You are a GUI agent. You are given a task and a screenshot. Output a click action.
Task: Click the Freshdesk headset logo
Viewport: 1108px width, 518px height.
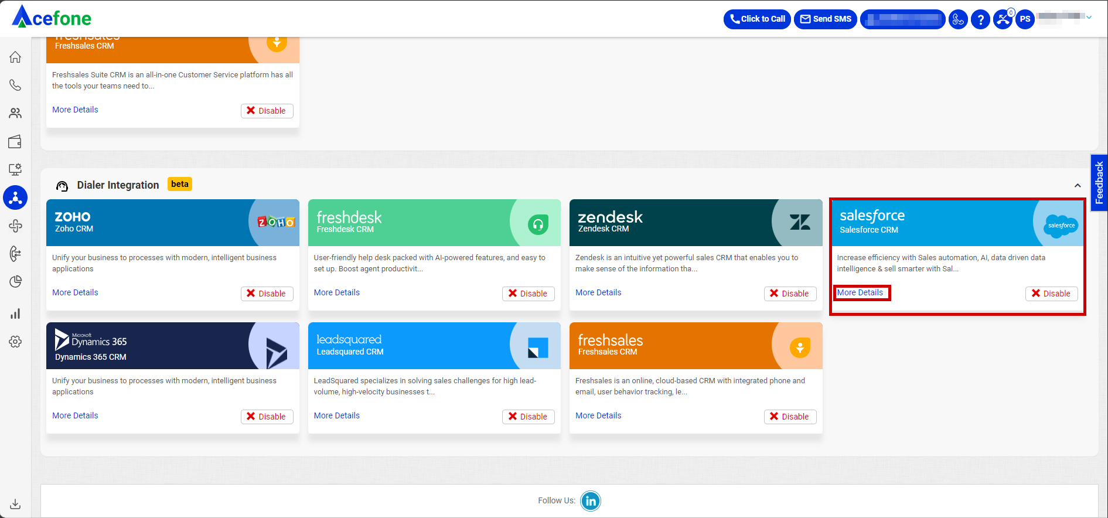pyautogui.click(x=538, y=224)
